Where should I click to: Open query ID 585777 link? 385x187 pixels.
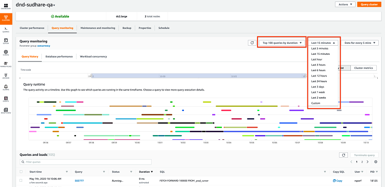(x=79, y=181)
